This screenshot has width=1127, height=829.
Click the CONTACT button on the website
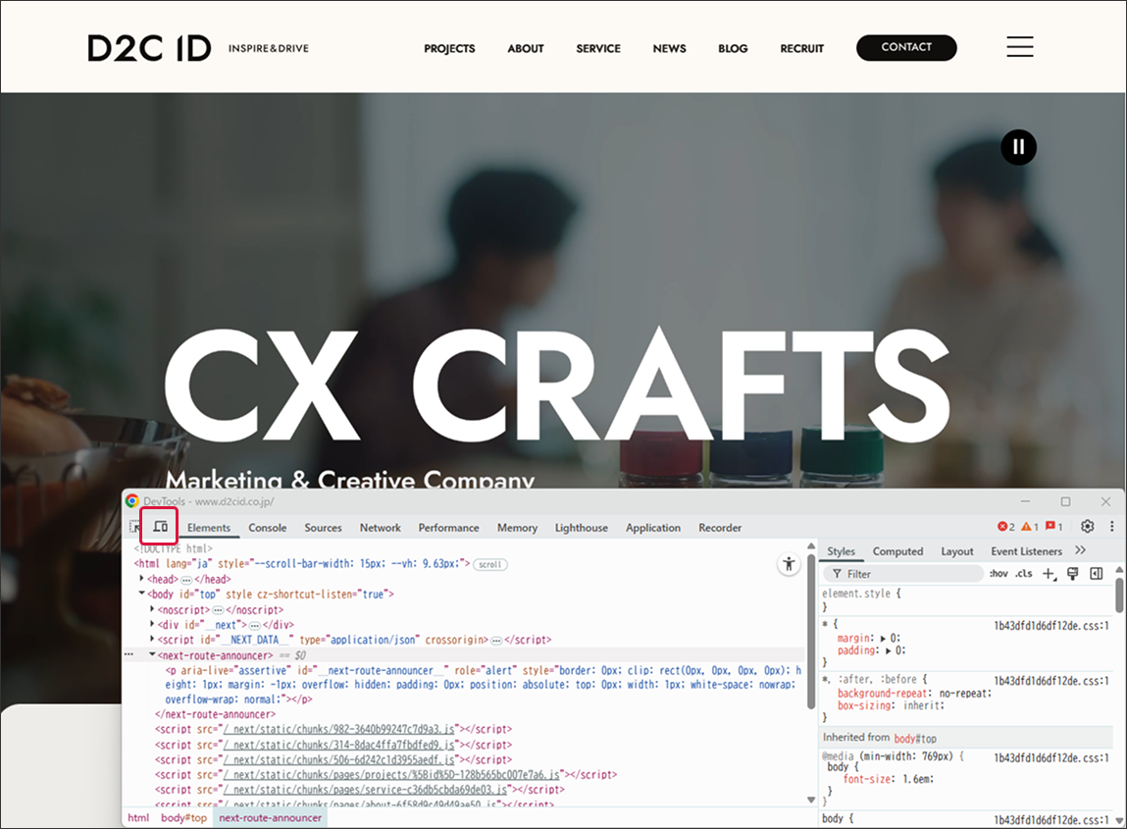click(x=906, y=47)
